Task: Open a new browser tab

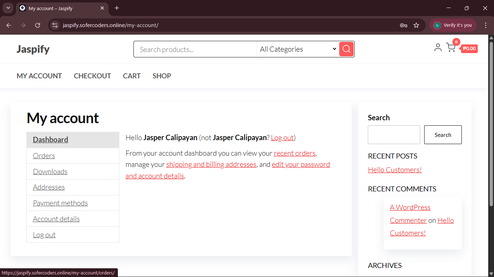Action: (116, 8)
